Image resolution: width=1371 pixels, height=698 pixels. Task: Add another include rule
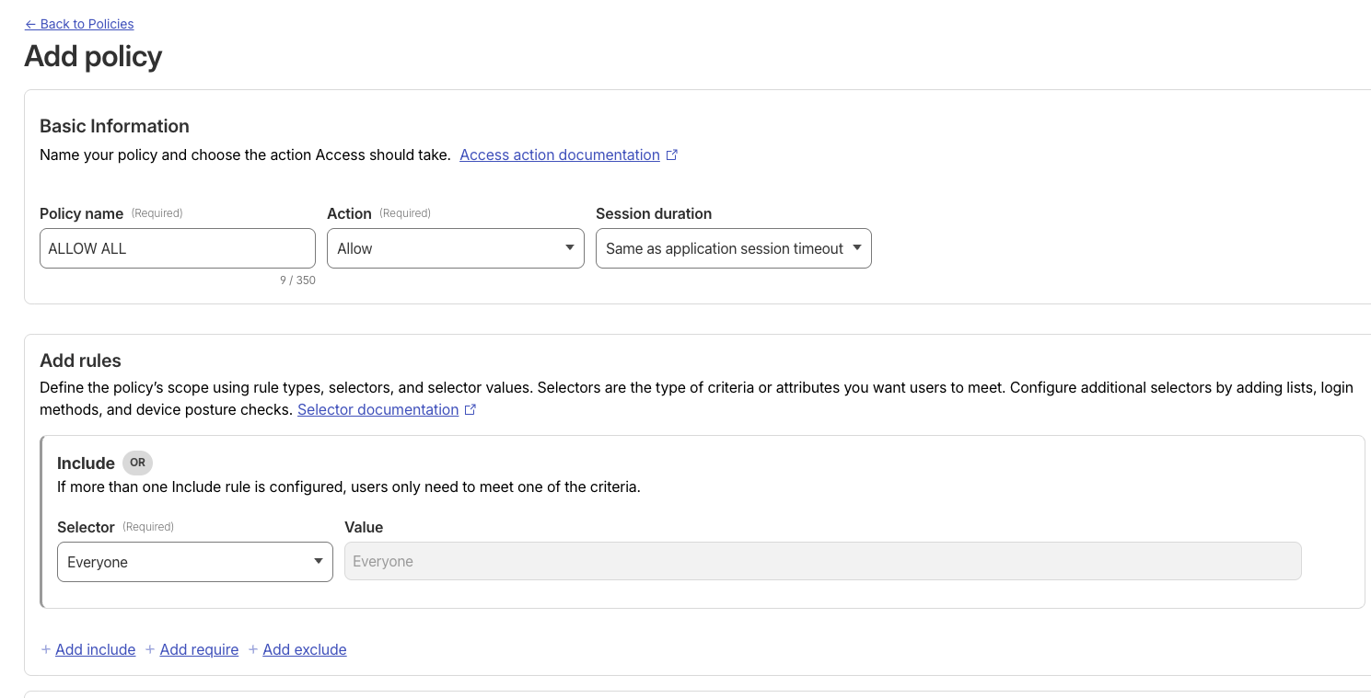point(95,649)
